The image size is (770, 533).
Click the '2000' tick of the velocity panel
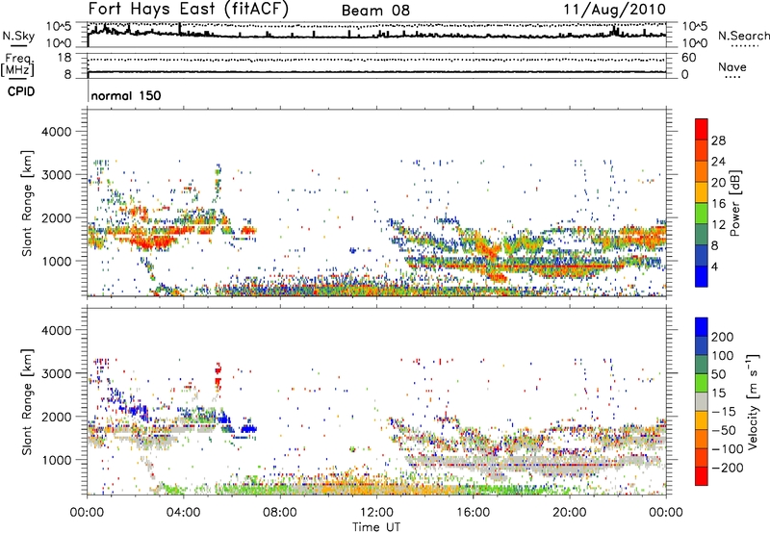[56, 417]
